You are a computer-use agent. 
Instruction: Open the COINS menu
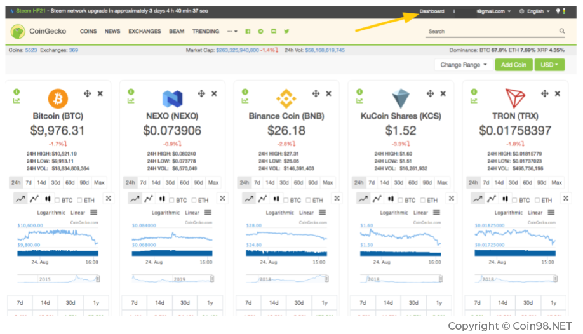(88, 32)
